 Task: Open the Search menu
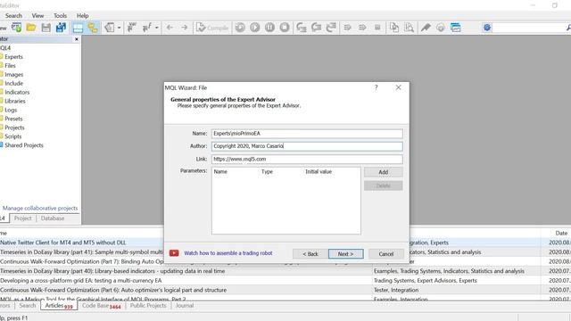pyautogui.click(x=13, y=16)
